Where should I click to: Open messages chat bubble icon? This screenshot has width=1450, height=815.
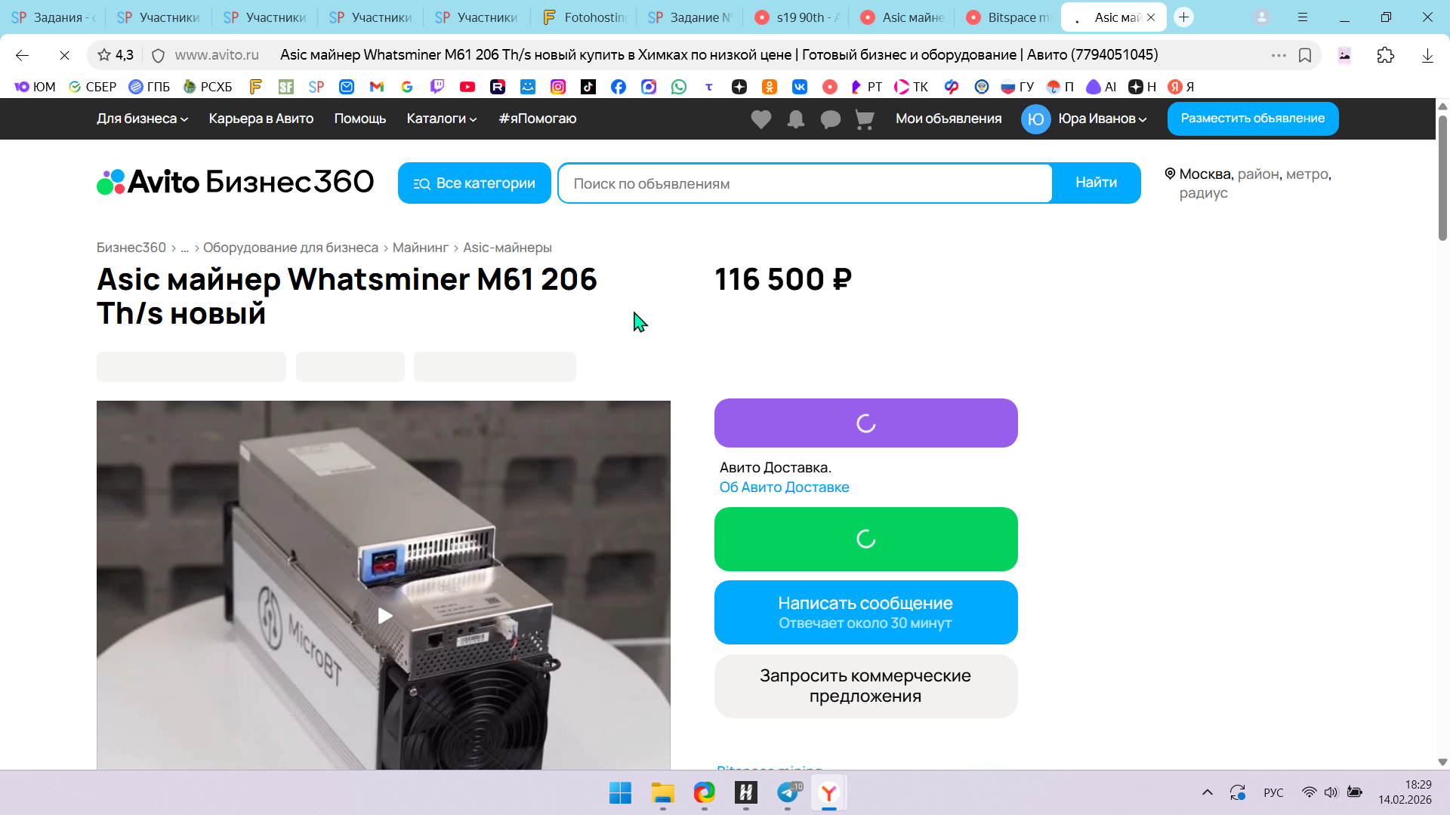[830, 119]
